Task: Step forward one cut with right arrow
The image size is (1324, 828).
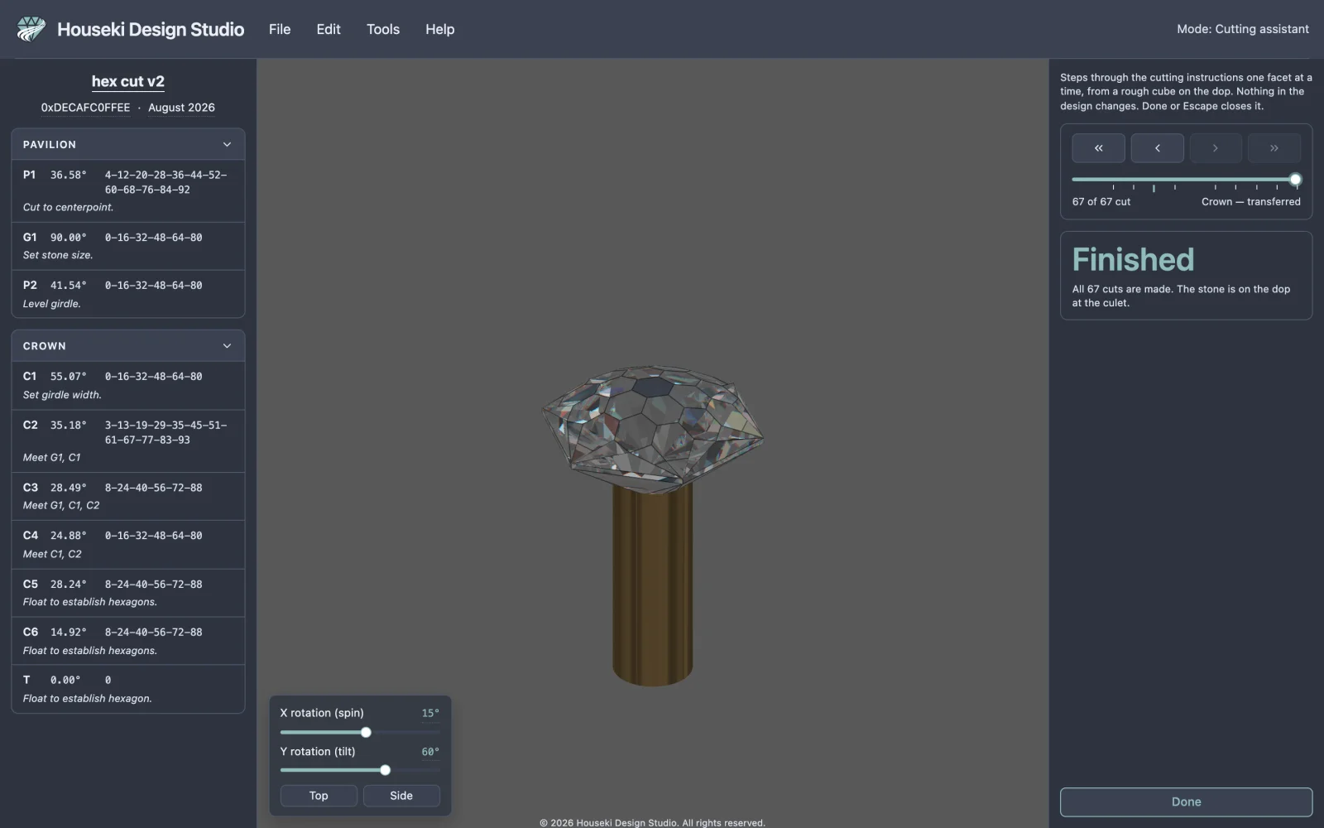Action: [x=1216, y=148]
